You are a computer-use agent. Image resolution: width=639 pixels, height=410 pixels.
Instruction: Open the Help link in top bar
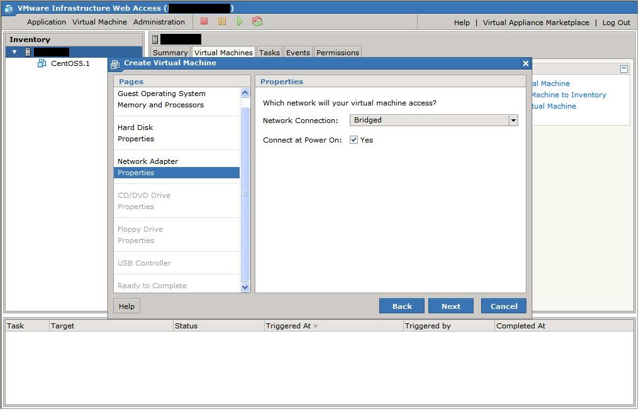pyautogui.click(x=462, y=23)
